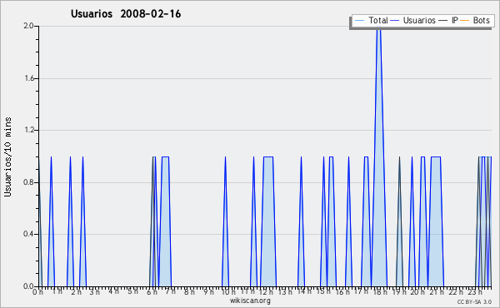Click the '6 h' x-axis label
This screenshot has height=308, width=500.
(x=152, y=292)
